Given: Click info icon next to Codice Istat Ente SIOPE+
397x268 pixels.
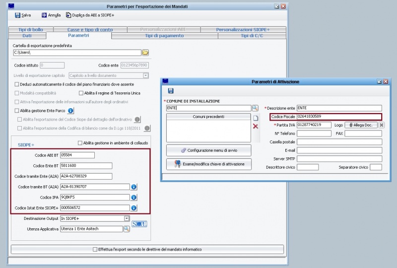Looking at the screenshot, I should point(133,208).
